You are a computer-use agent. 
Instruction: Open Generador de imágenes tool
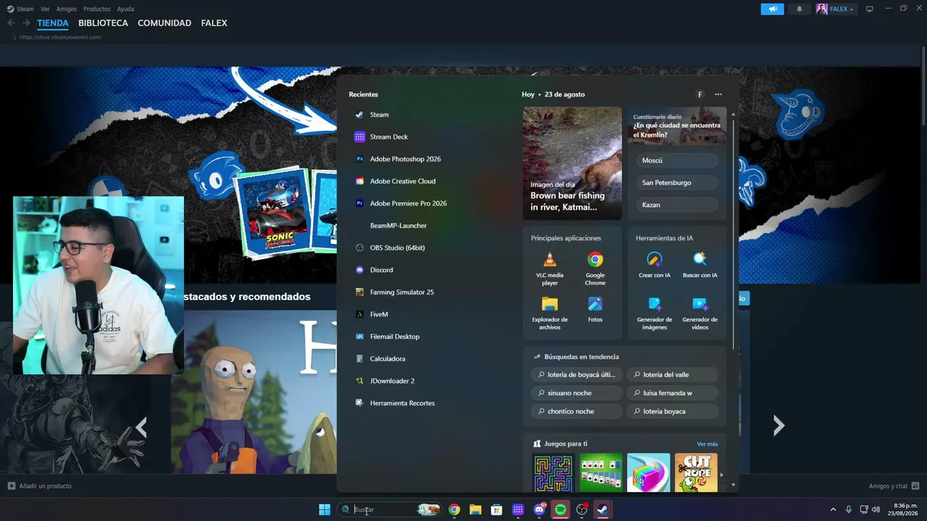pos(655,313)
